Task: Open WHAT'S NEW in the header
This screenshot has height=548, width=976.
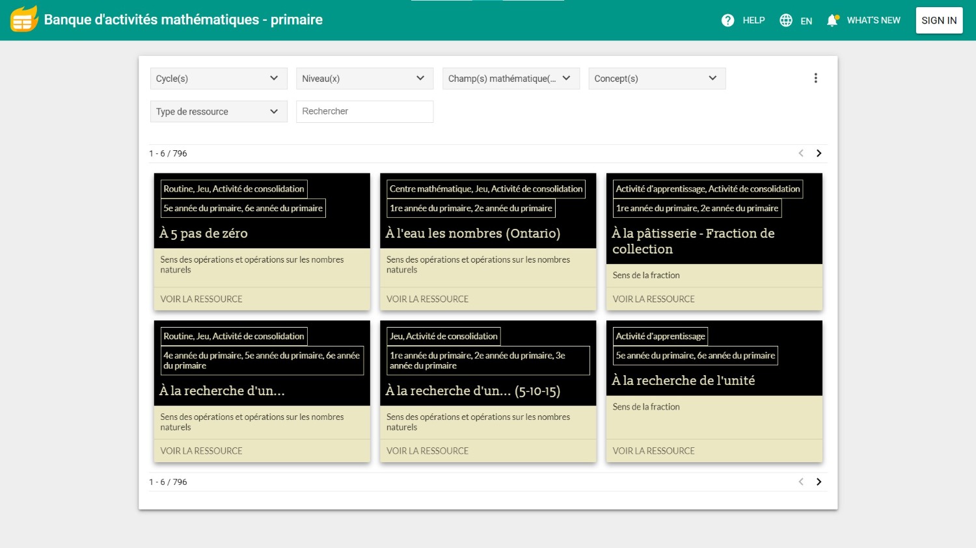Action: click(x=873, y=20)
